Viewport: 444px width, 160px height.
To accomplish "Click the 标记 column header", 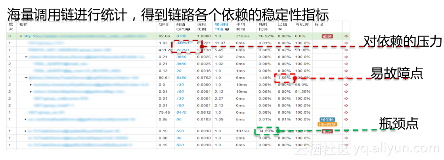I will coord(319,25).
